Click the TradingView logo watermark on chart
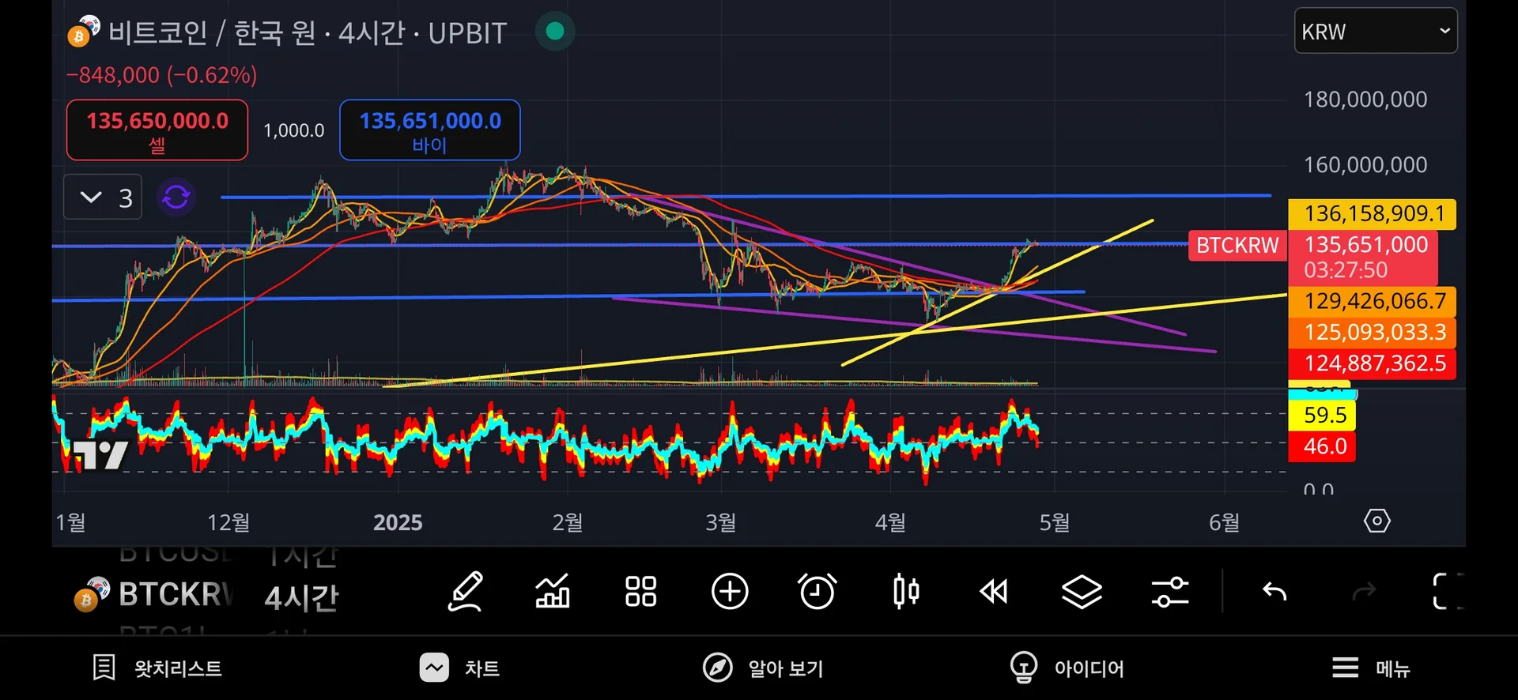Screen dimensions: 1518x700 pos(100,455)
